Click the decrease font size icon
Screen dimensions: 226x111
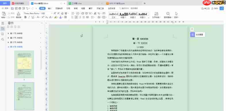point(58,13)
